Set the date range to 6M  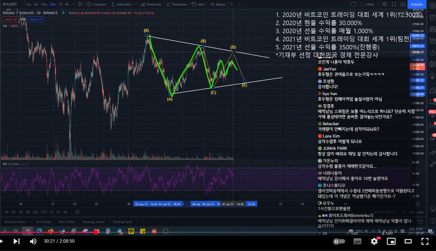(35, 212)
